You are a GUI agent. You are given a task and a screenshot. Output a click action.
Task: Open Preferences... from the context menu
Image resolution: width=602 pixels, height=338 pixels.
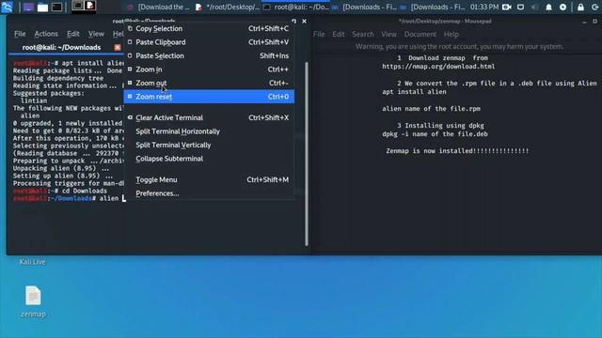pos(209,193)
